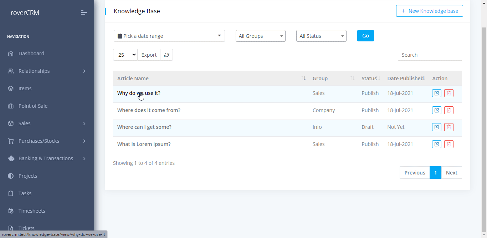Change the 25 entries per page selector
The image size is (487, 238).
point(125,55)
